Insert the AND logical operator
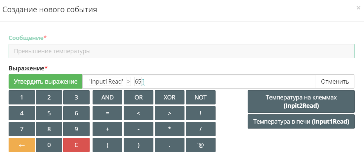364x157 pixels. 107,97
